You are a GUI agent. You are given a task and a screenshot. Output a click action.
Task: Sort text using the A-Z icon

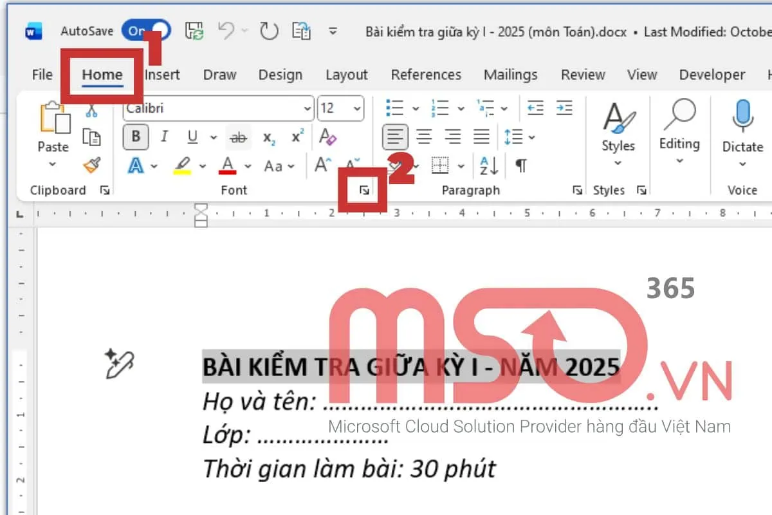(x=486, y=167)
